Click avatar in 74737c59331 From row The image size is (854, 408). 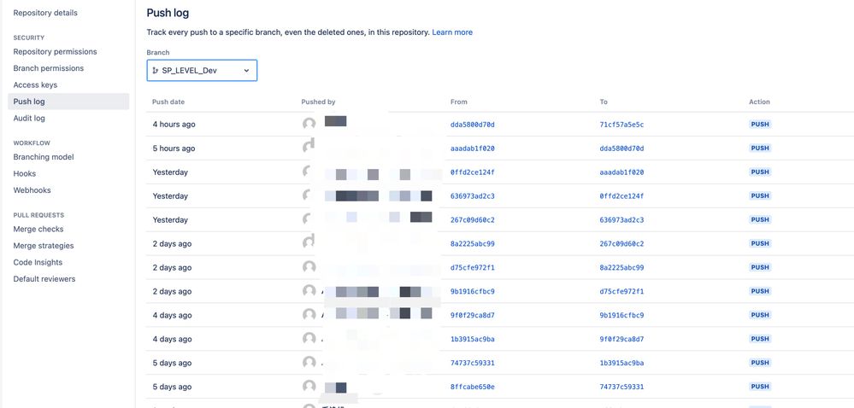309,362
